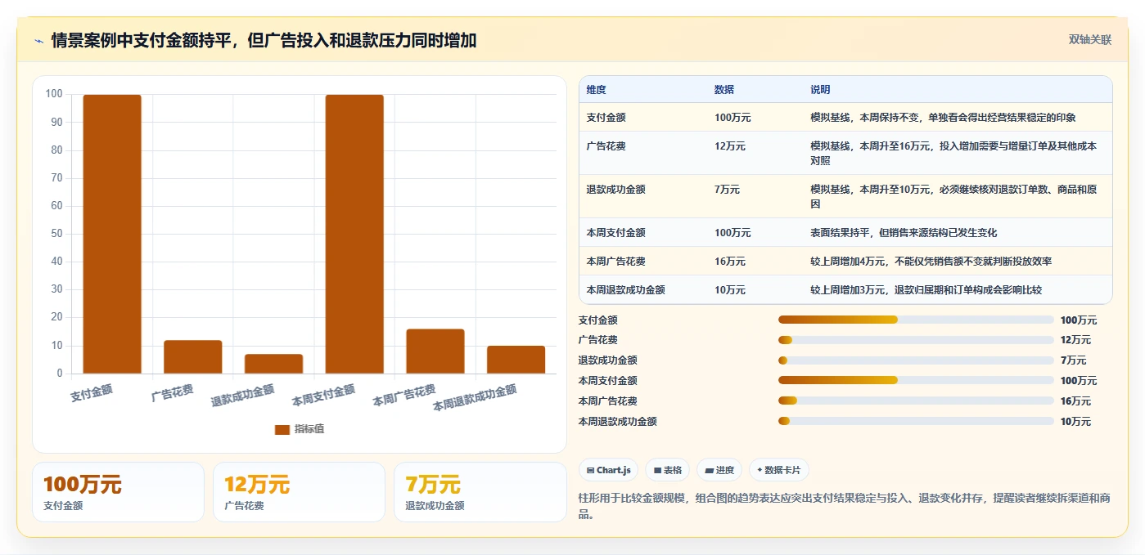Click the 支付金额 bar in chart
1145x555 pixels.
pyautogui.click(x=112, y=234)
